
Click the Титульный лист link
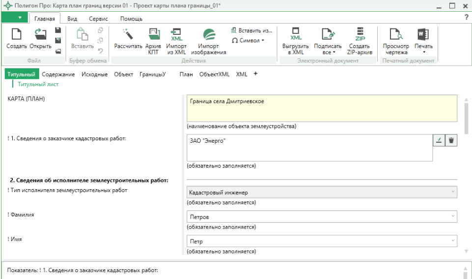38,84
